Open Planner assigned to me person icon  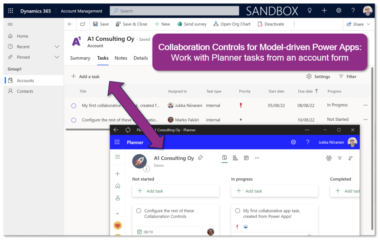(x=118, y=198)
